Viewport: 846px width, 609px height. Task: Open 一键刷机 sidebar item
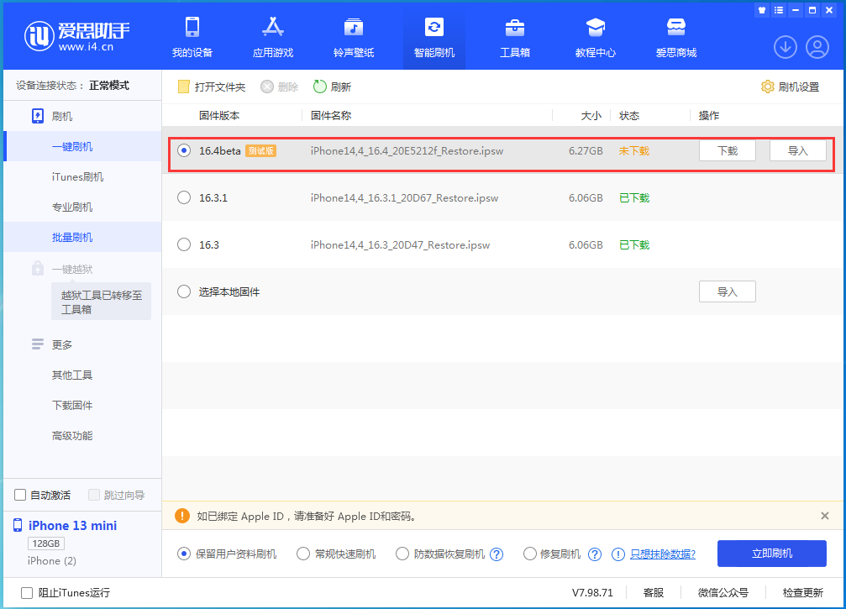click(82, 147)
